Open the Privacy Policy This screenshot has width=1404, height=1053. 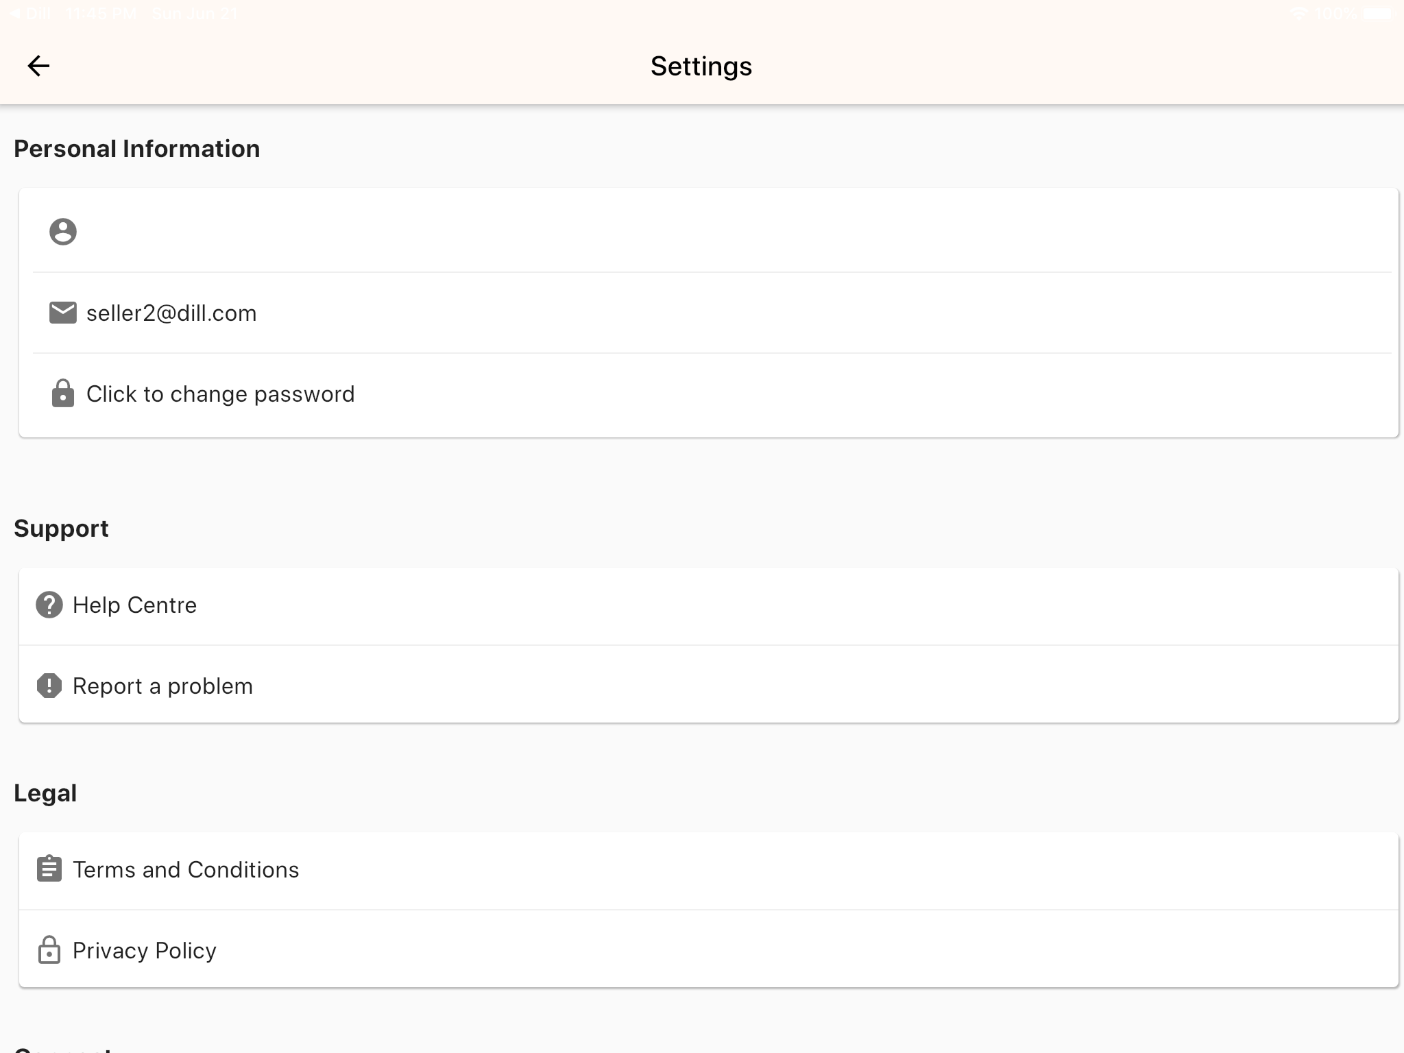[145, 951]
